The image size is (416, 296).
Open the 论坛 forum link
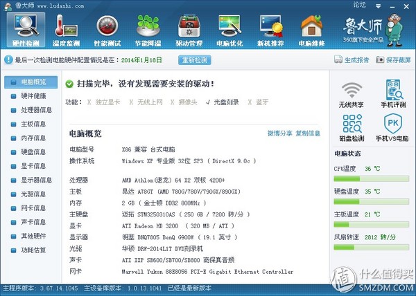click(x=359, y=5)
